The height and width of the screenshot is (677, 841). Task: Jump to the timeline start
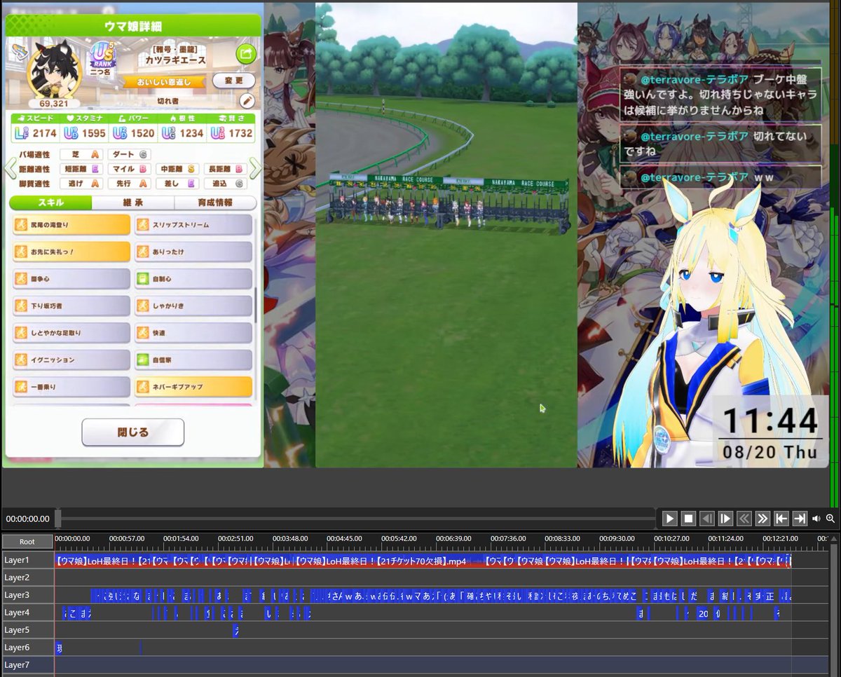[781, 519]
